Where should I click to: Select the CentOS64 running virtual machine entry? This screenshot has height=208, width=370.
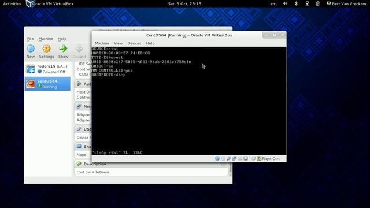pyautogui.click(x=47, y=84)
